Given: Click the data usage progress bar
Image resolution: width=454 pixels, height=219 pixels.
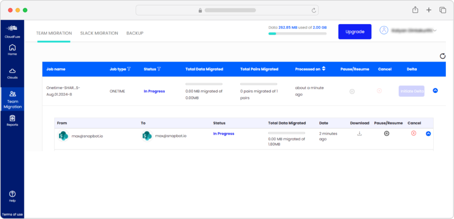Looking at the screenshot, I should coord(297,33).
